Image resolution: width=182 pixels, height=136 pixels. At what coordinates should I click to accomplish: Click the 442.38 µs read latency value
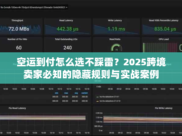[68, 29]
